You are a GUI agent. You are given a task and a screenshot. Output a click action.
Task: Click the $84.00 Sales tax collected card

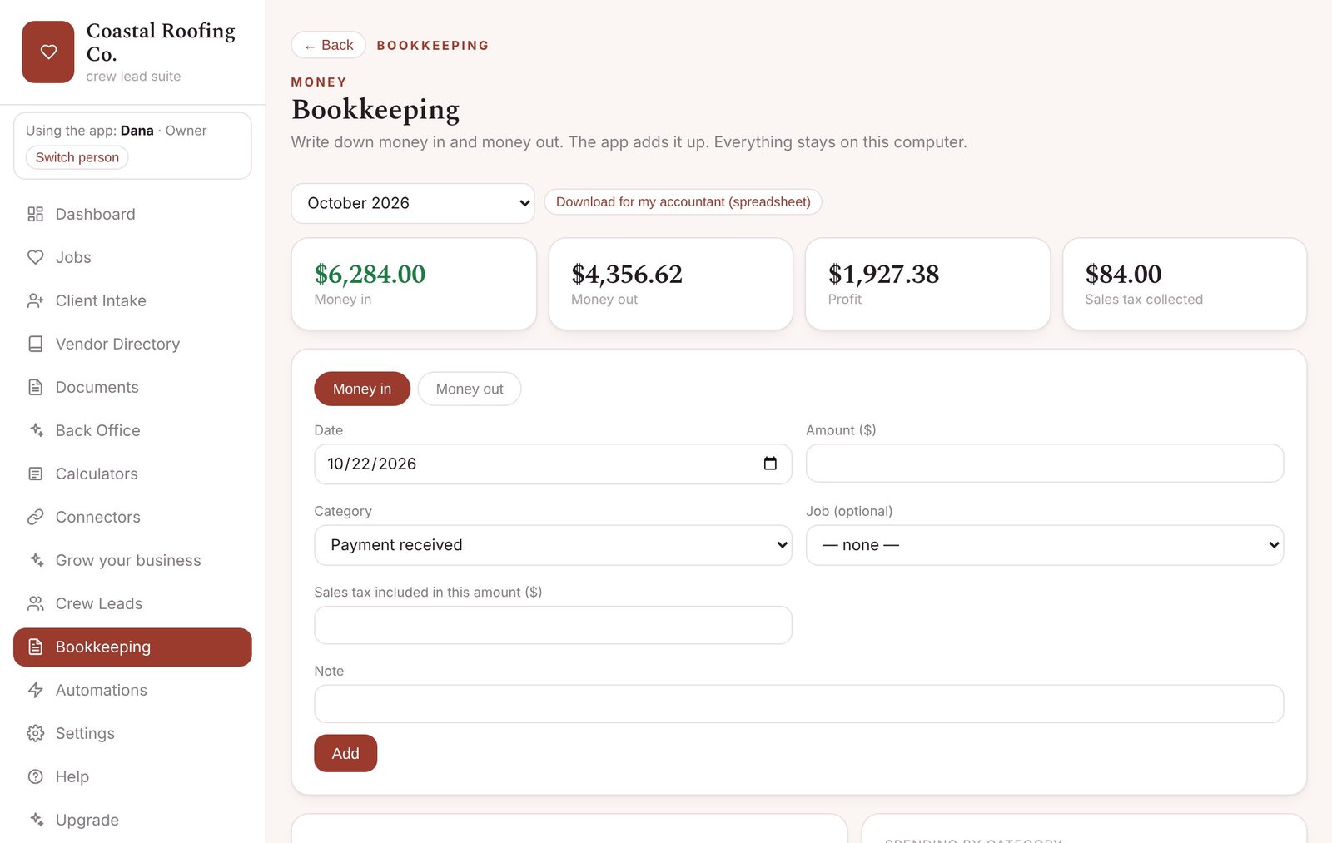pyautogui.click(x=1185, y=284)
